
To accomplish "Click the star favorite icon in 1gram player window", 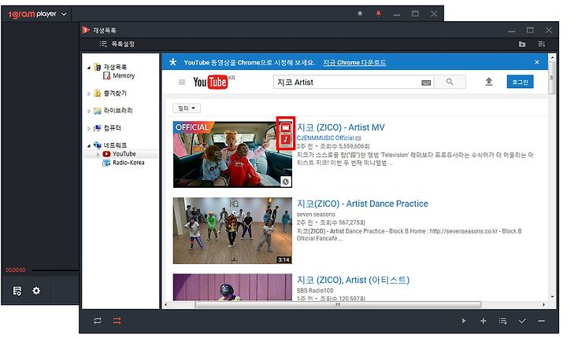I will [x=360, y=13].
